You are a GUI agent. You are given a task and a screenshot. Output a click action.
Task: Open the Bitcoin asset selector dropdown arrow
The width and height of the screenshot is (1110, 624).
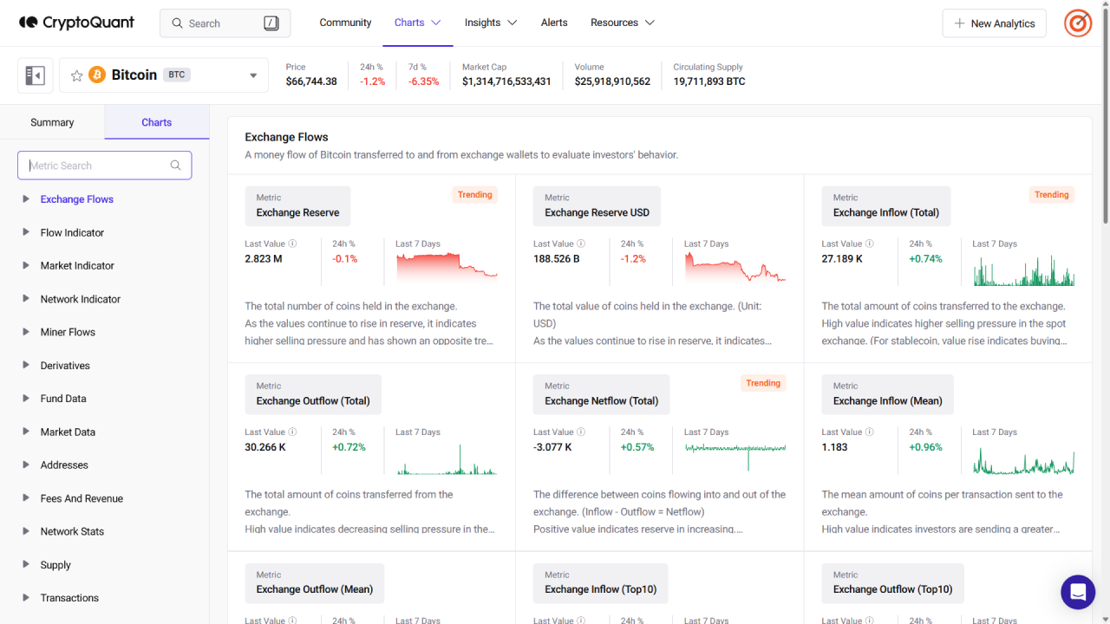coord(253,75)
